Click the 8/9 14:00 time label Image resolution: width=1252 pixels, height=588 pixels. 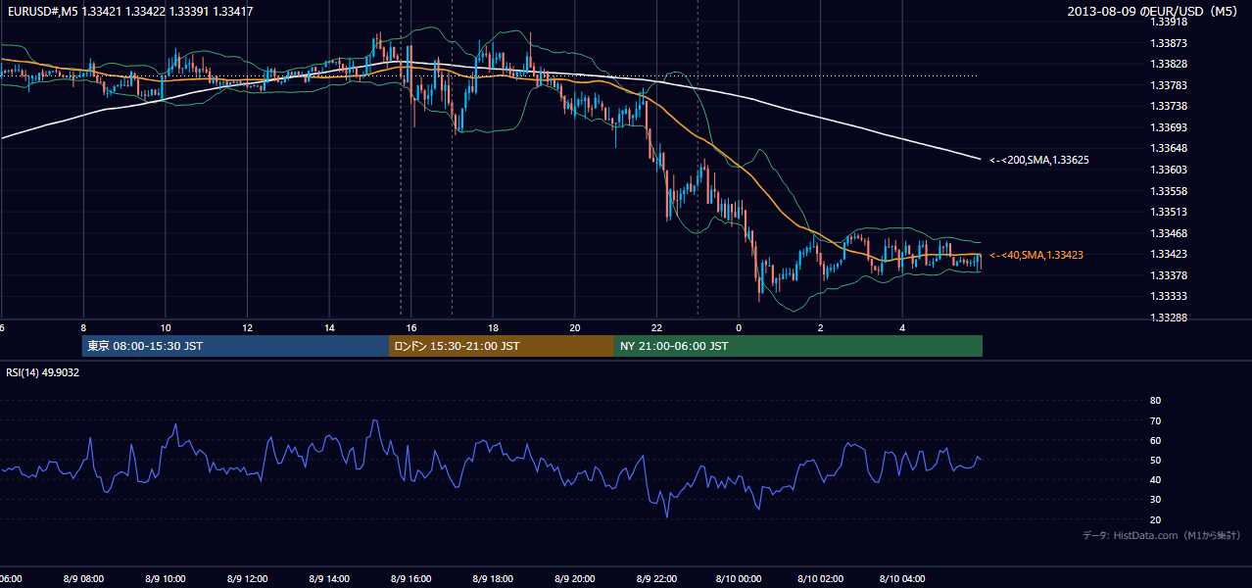pos(329,578)
